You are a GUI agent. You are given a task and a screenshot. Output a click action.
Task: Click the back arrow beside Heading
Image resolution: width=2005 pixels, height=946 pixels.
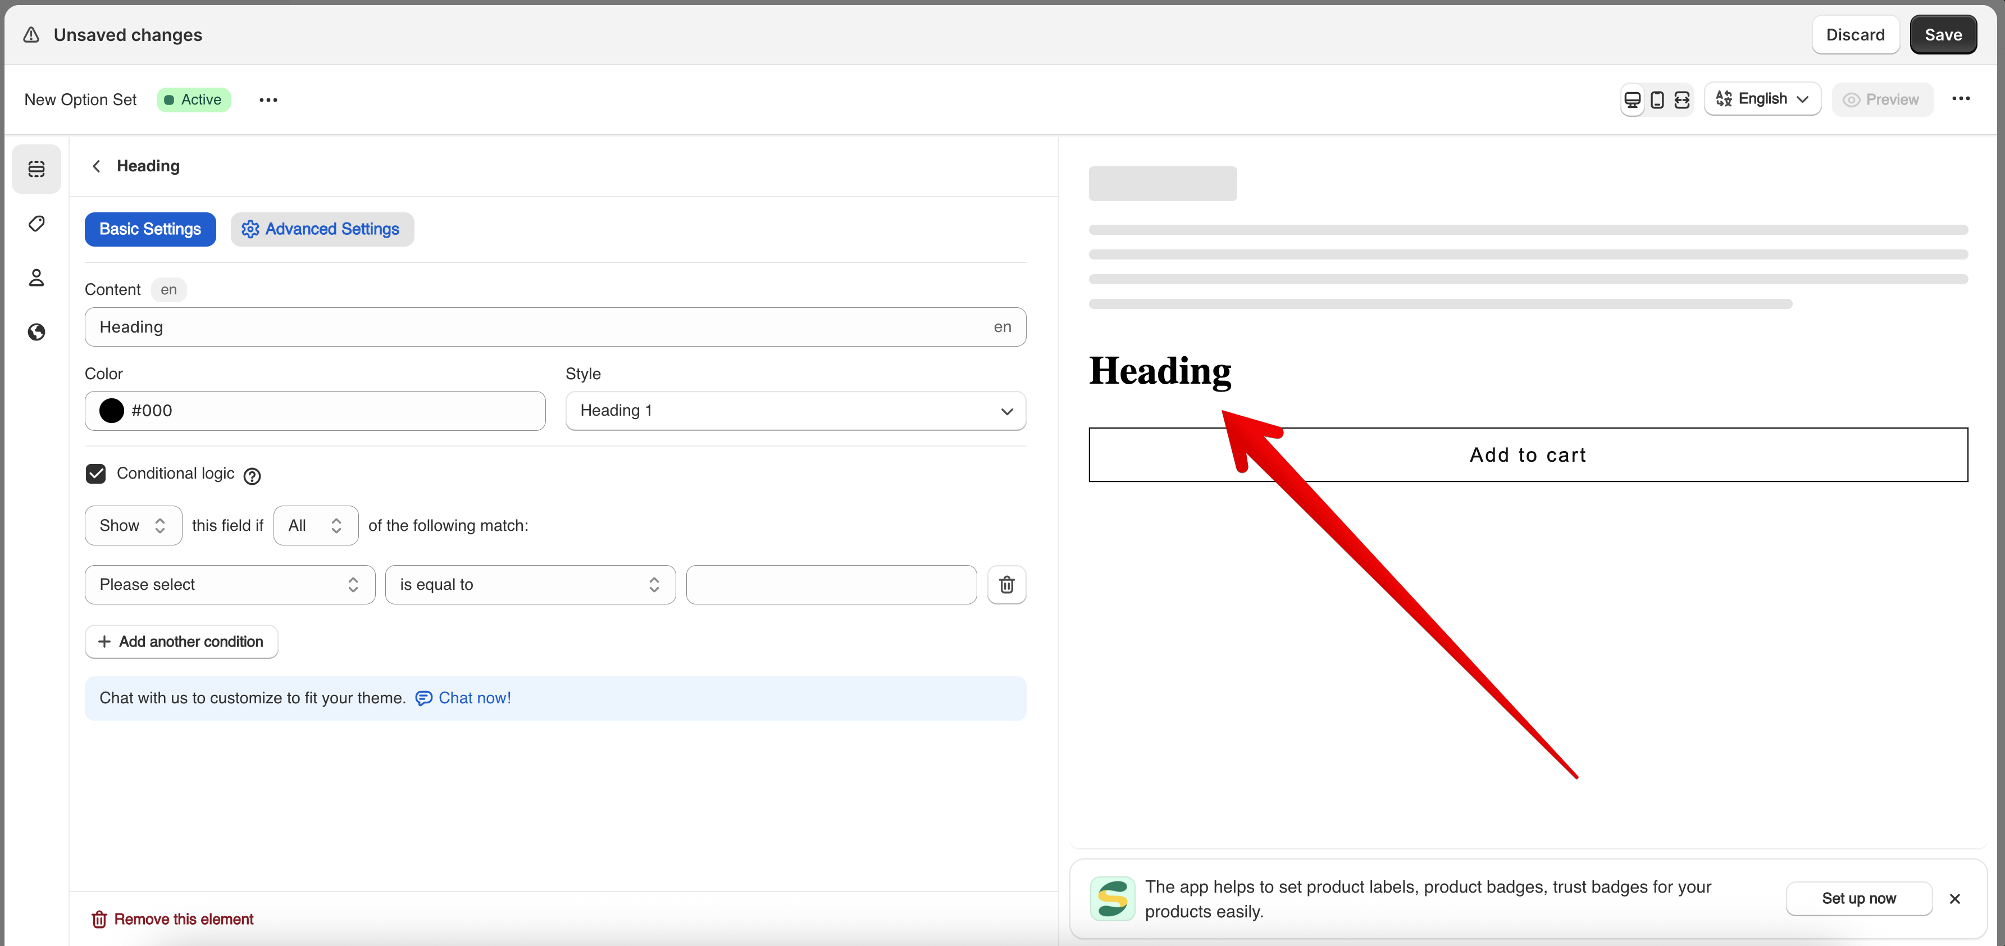97,166
